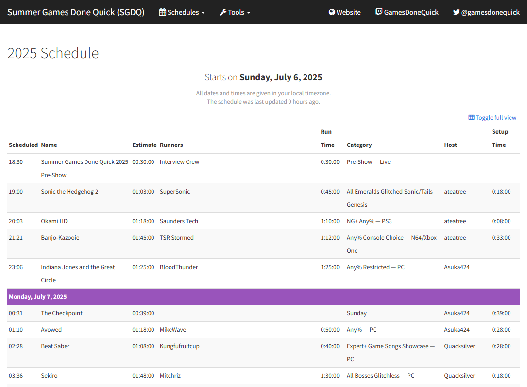The width and height of the screenshot is (527, 387).
Task: Click the 01:10 scheduled time cell
Action: (16, 330)
